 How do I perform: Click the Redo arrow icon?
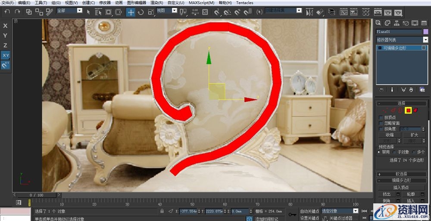click(17, 12)
